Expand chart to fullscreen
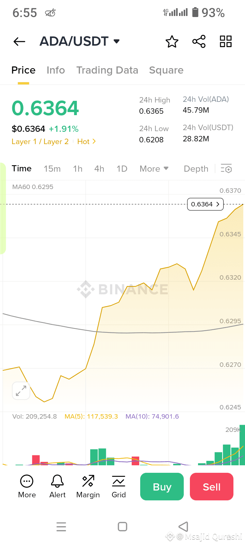Viewport: 245px width, 545px height. click(21, 391)
